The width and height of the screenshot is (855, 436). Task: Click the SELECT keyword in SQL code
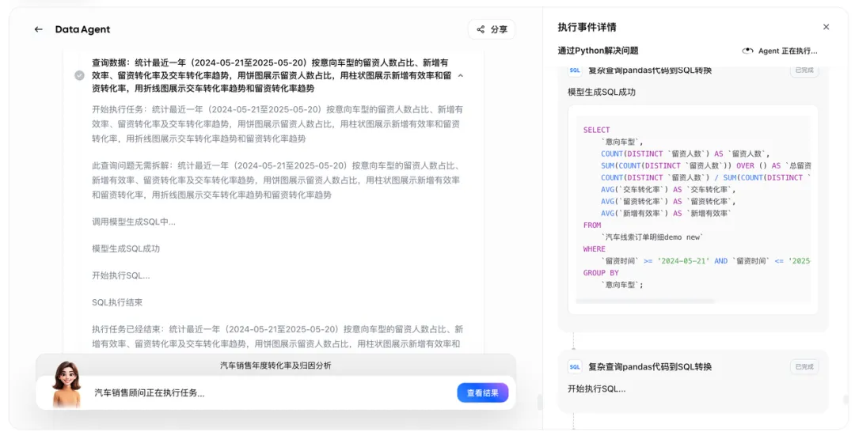[x=597, y=130]
